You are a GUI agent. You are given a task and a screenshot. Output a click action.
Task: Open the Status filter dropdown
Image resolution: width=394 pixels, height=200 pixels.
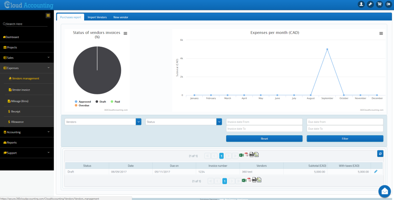pyautogui.click(x=219, y=122)
